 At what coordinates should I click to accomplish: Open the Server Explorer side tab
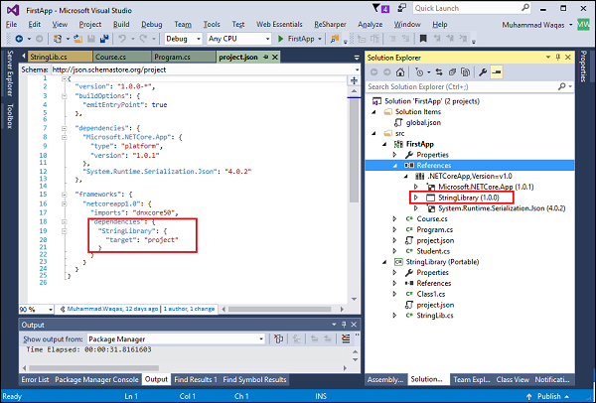click(10, 72)
